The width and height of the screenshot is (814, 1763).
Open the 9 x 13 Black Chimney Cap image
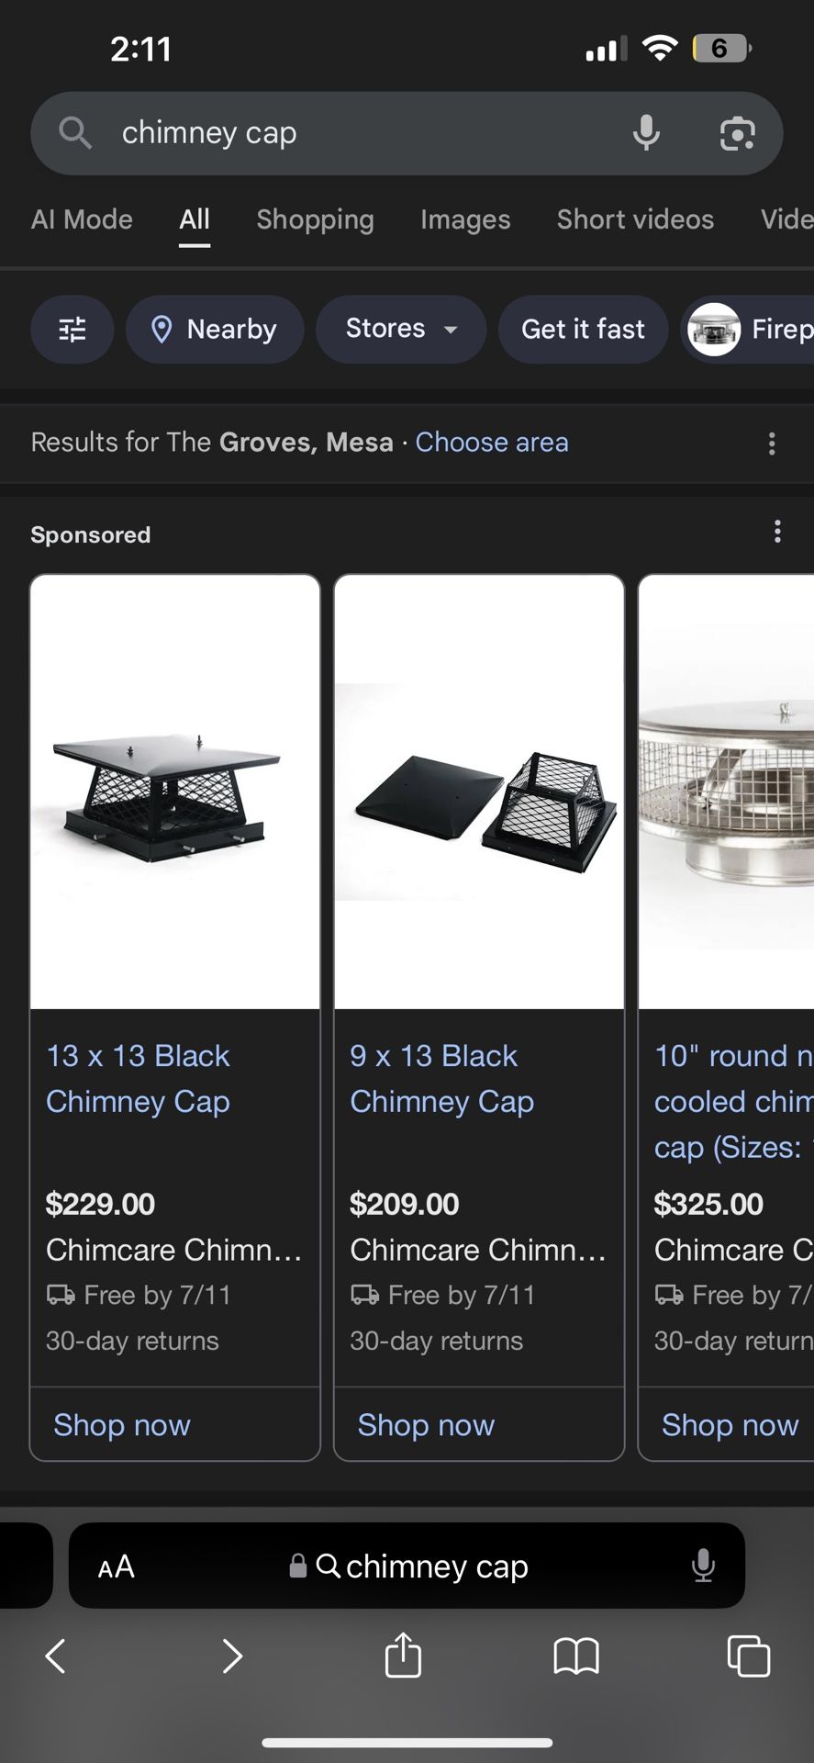(x=479, y=792)
